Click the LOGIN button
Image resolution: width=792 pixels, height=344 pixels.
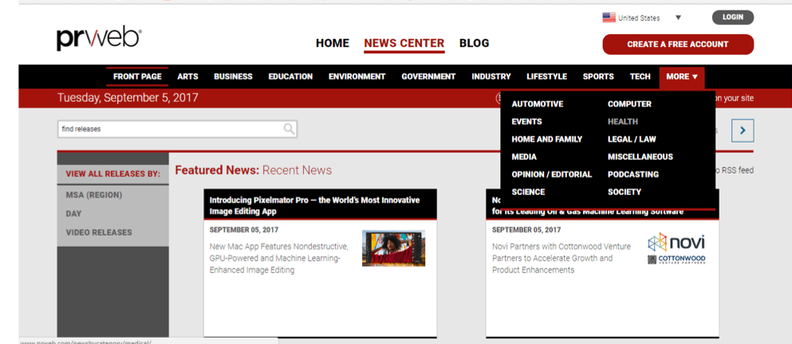733,18
